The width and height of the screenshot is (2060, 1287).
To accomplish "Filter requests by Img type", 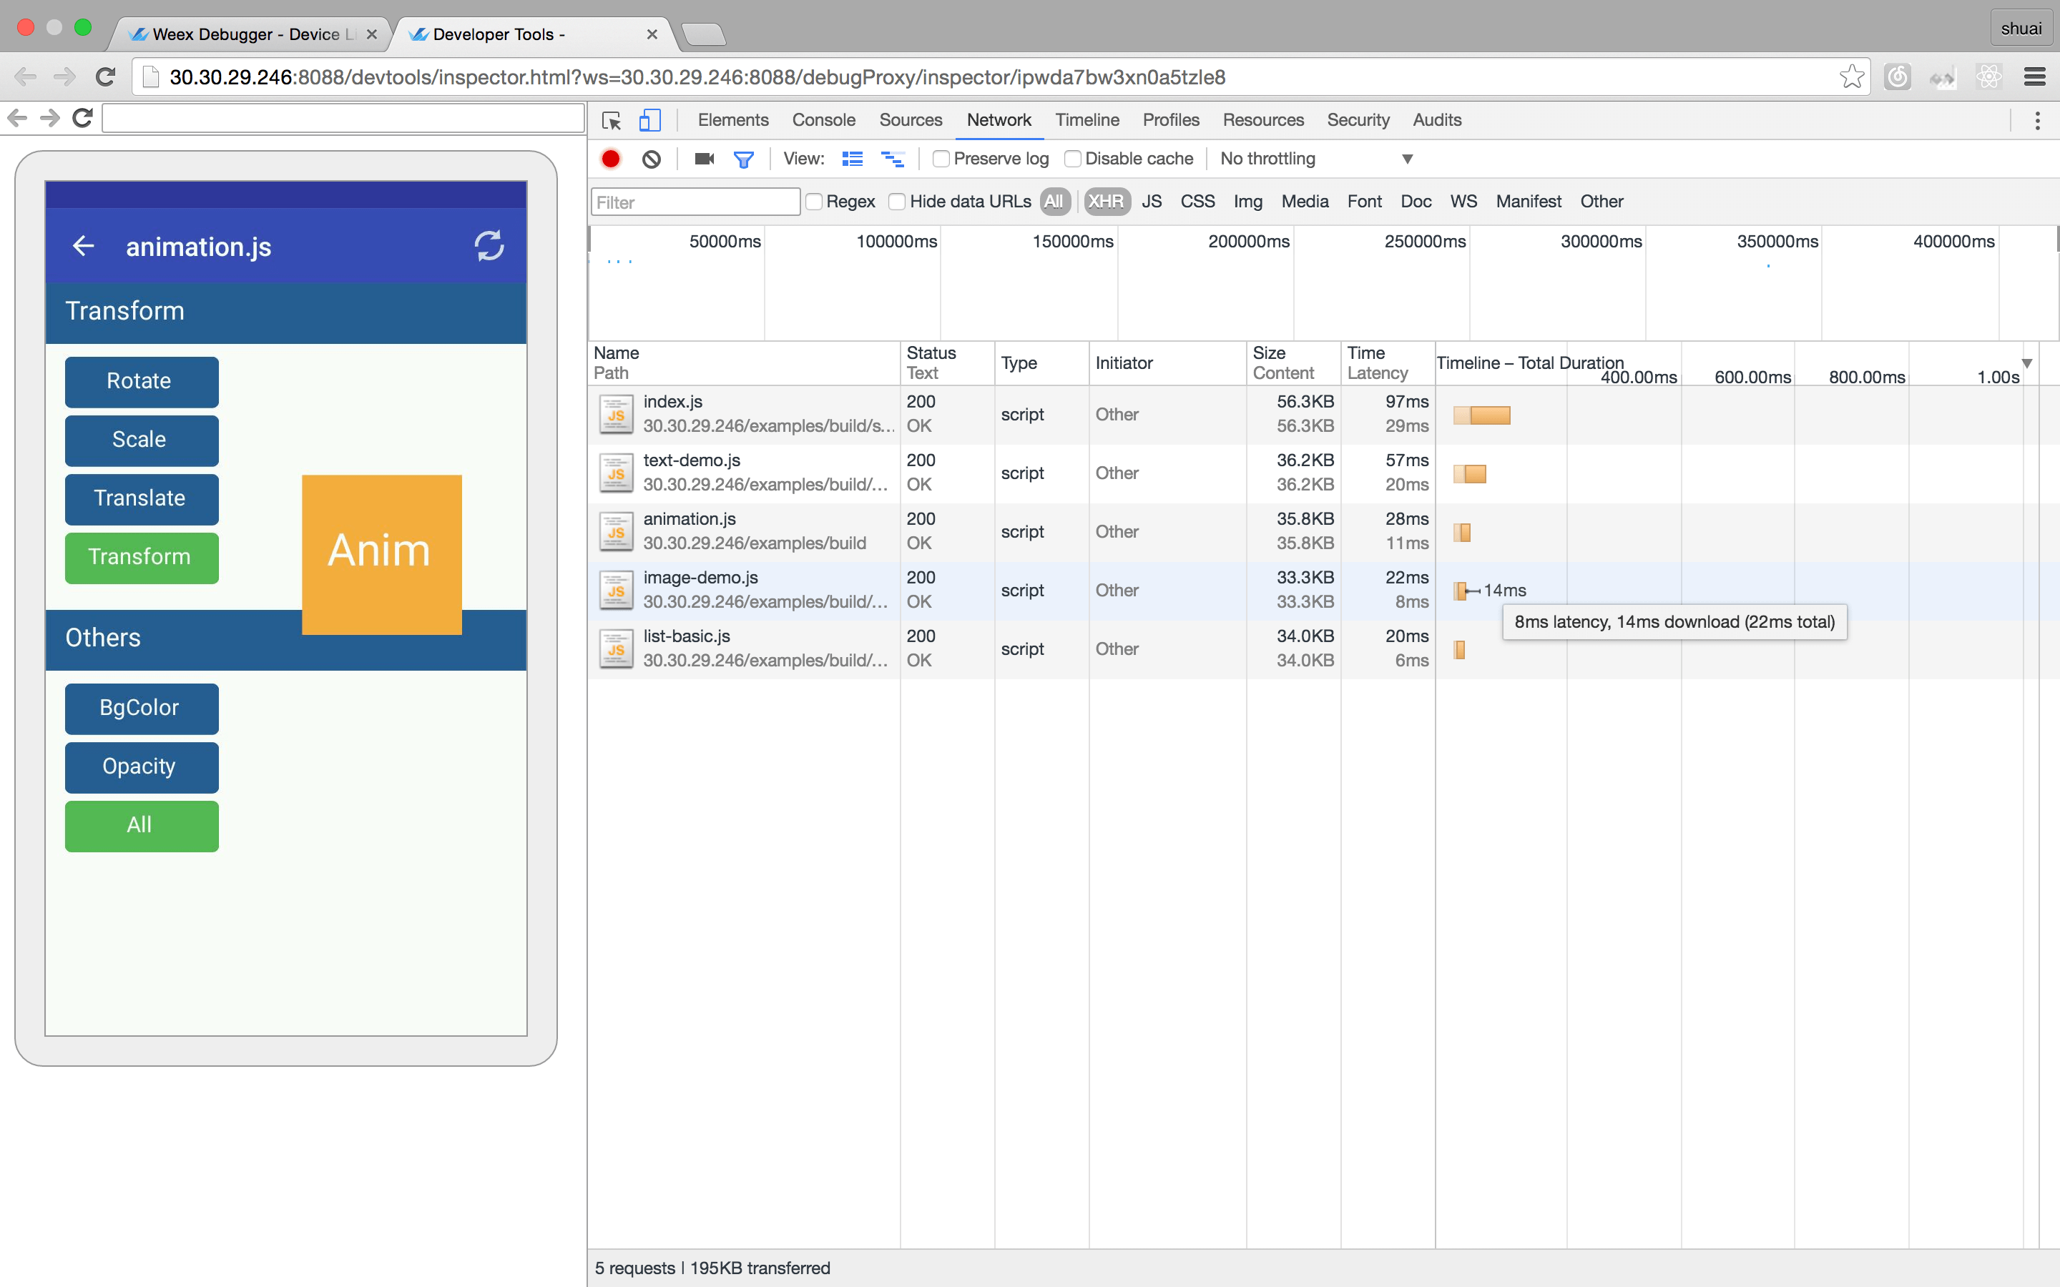I will [x=1248, y=202].
